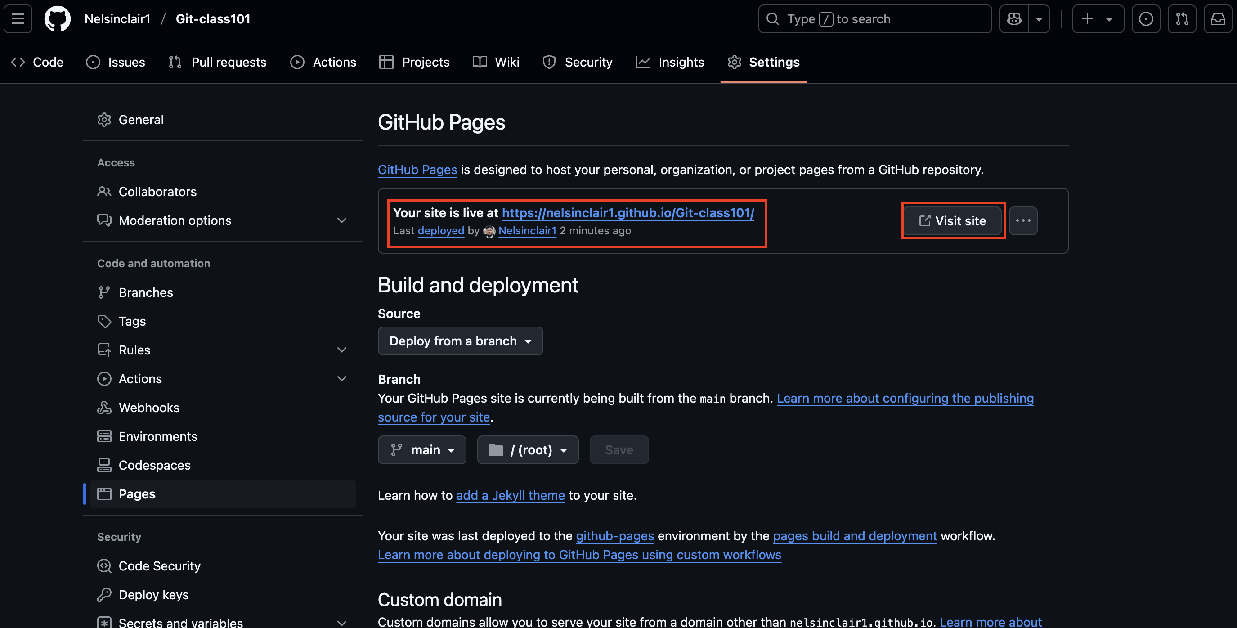This screenshot has height=628, width=1237.
Task: Click the Visit site button
Action: 953,221
